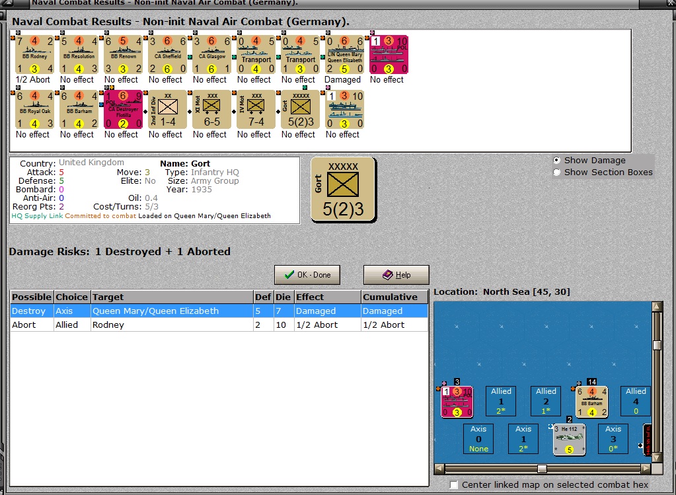Click Allied section box 4 on map
The image size is (676, 495).
pos(636,401)
